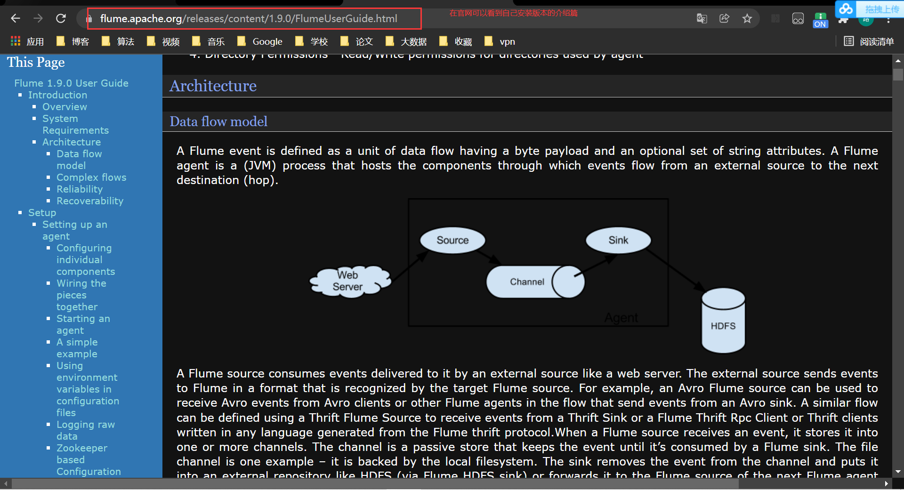Open Starting an agent sidebar link

tap(83, 324)
